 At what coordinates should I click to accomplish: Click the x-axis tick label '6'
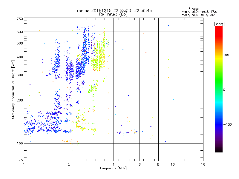coord(140,164)
